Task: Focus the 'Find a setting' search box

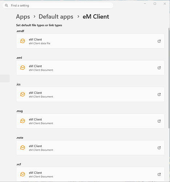Action: [x=58, y=5]
